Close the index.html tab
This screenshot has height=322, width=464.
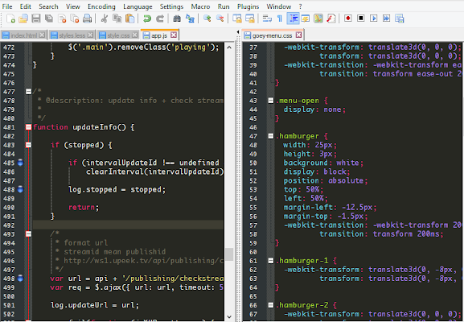pyautogui.click(x=42, y=35)
